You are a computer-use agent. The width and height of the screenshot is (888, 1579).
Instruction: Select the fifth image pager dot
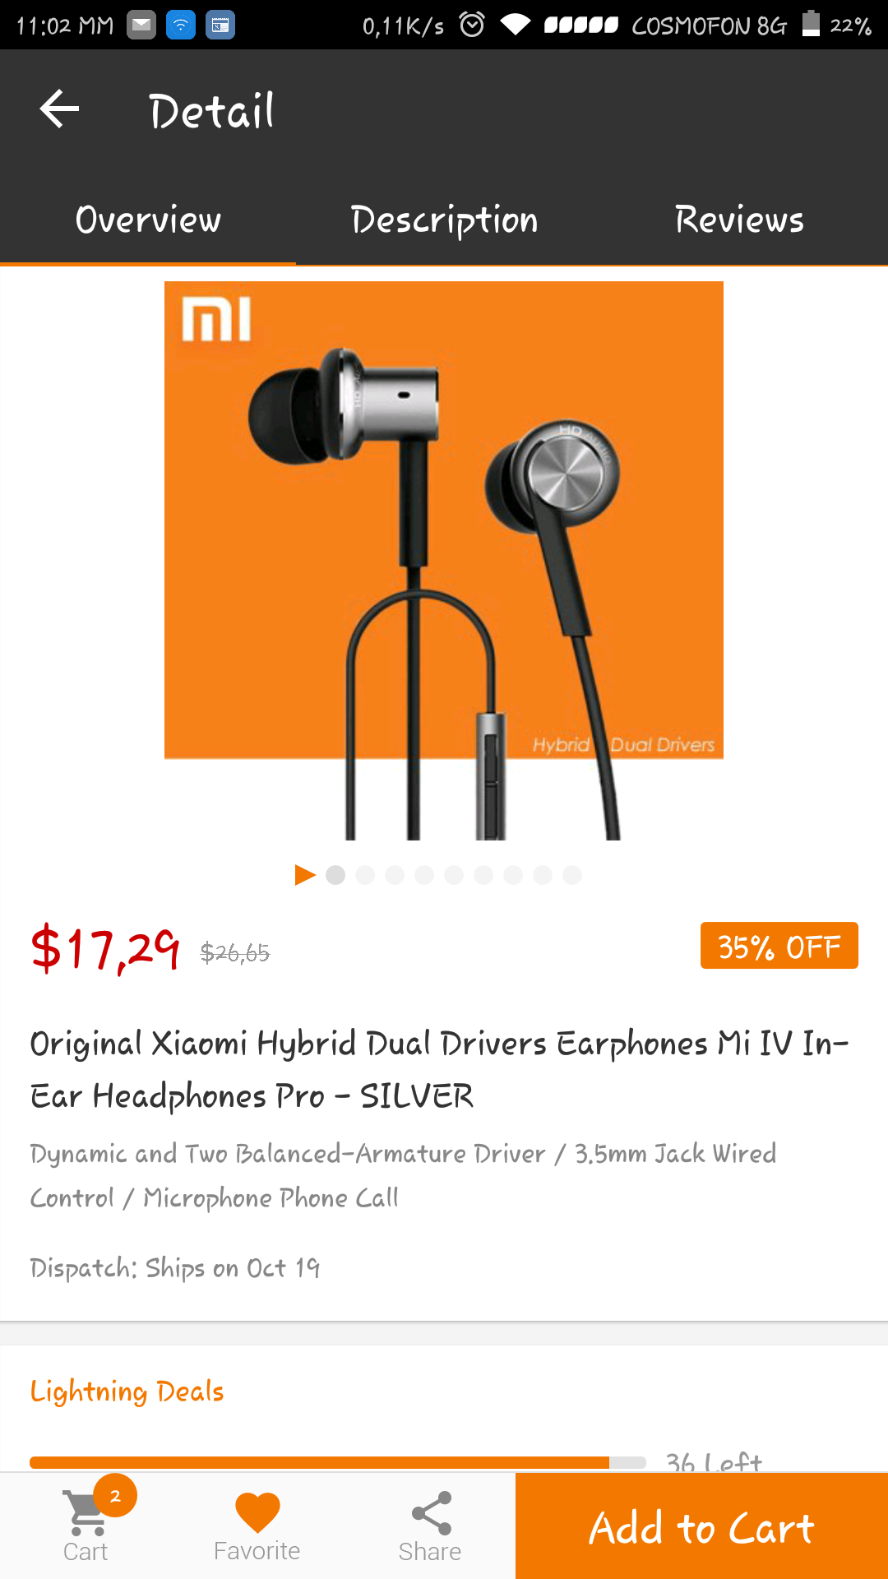(x=454, y=875)
